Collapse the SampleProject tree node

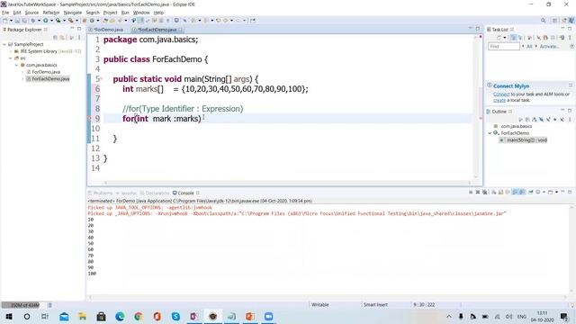click(x=4, y=44)
